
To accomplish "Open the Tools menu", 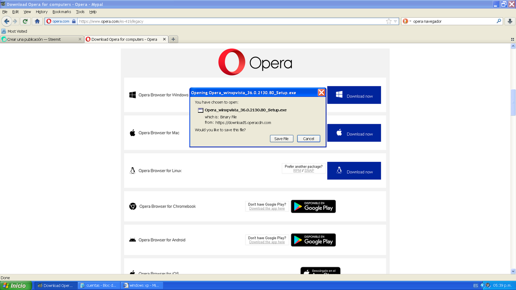I will pos(80,12).
